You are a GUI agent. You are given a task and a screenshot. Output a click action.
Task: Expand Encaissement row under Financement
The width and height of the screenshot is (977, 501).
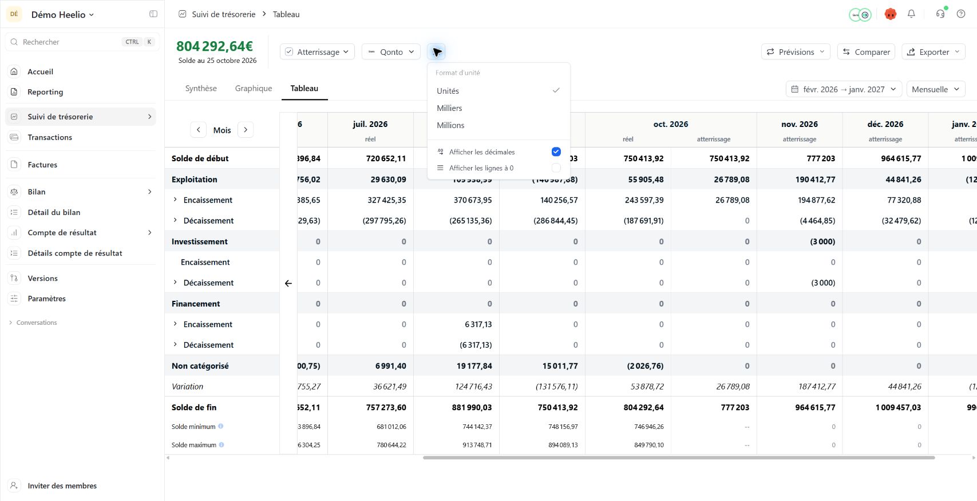tap(175, 324)
